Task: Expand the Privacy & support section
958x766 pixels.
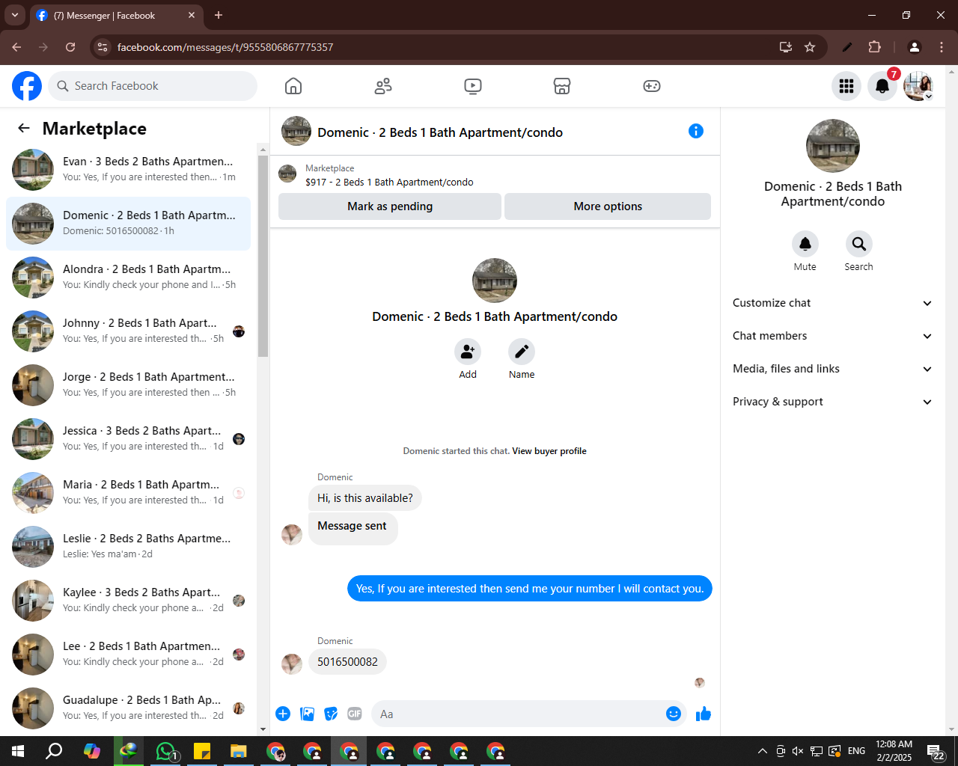Action: (x=832, y=402)
